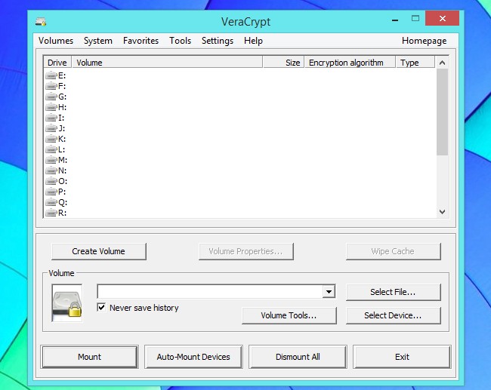Click the Drive column header
Screen dimensions: 491x390
pyautogui.click(x=57, y=63)
